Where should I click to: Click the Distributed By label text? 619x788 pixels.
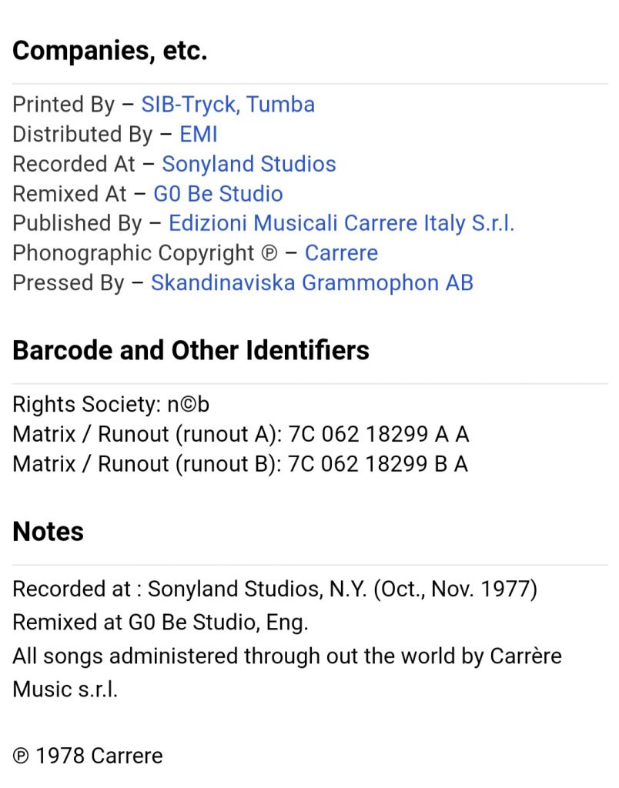[x=82, y=135]
